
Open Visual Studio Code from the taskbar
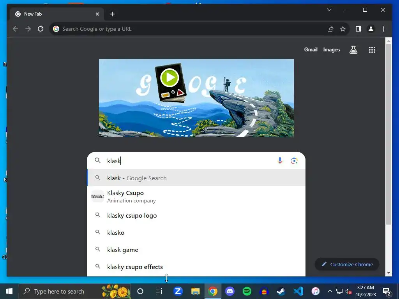click(x=298, y=291)
